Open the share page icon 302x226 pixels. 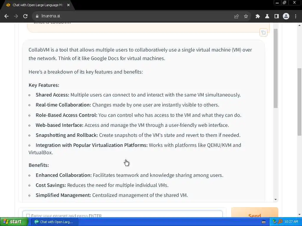pyautogui.click(x=237, y=16)
